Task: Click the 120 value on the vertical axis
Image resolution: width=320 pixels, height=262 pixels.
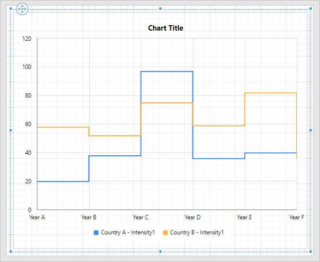Action: coord(27,39)
